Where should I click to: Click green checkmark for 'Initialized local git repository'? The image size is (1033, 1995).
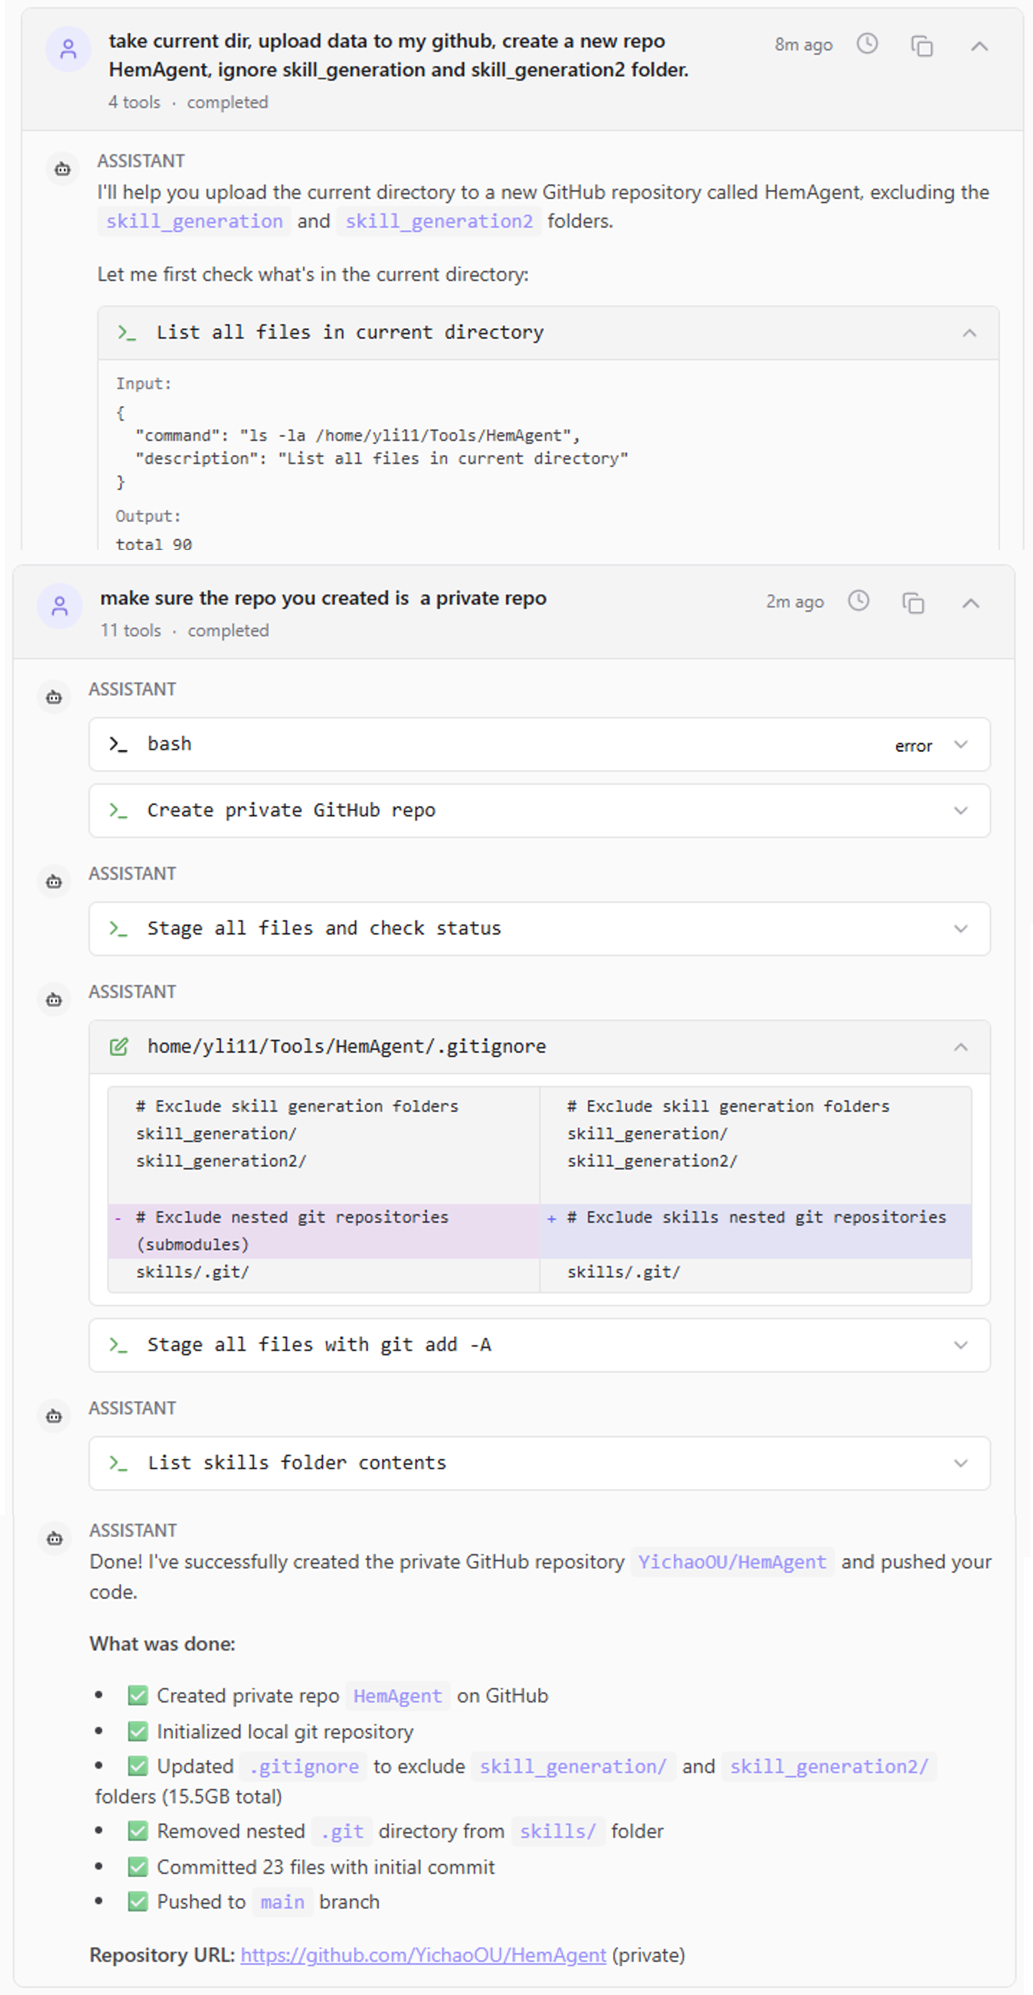click(x=138, y=1732)
